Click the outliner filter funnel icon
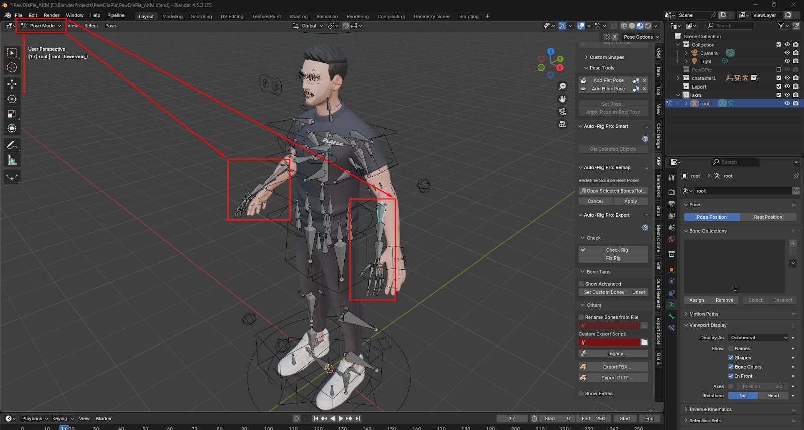This screenshot has width=804, height=430. coord(780,25)
